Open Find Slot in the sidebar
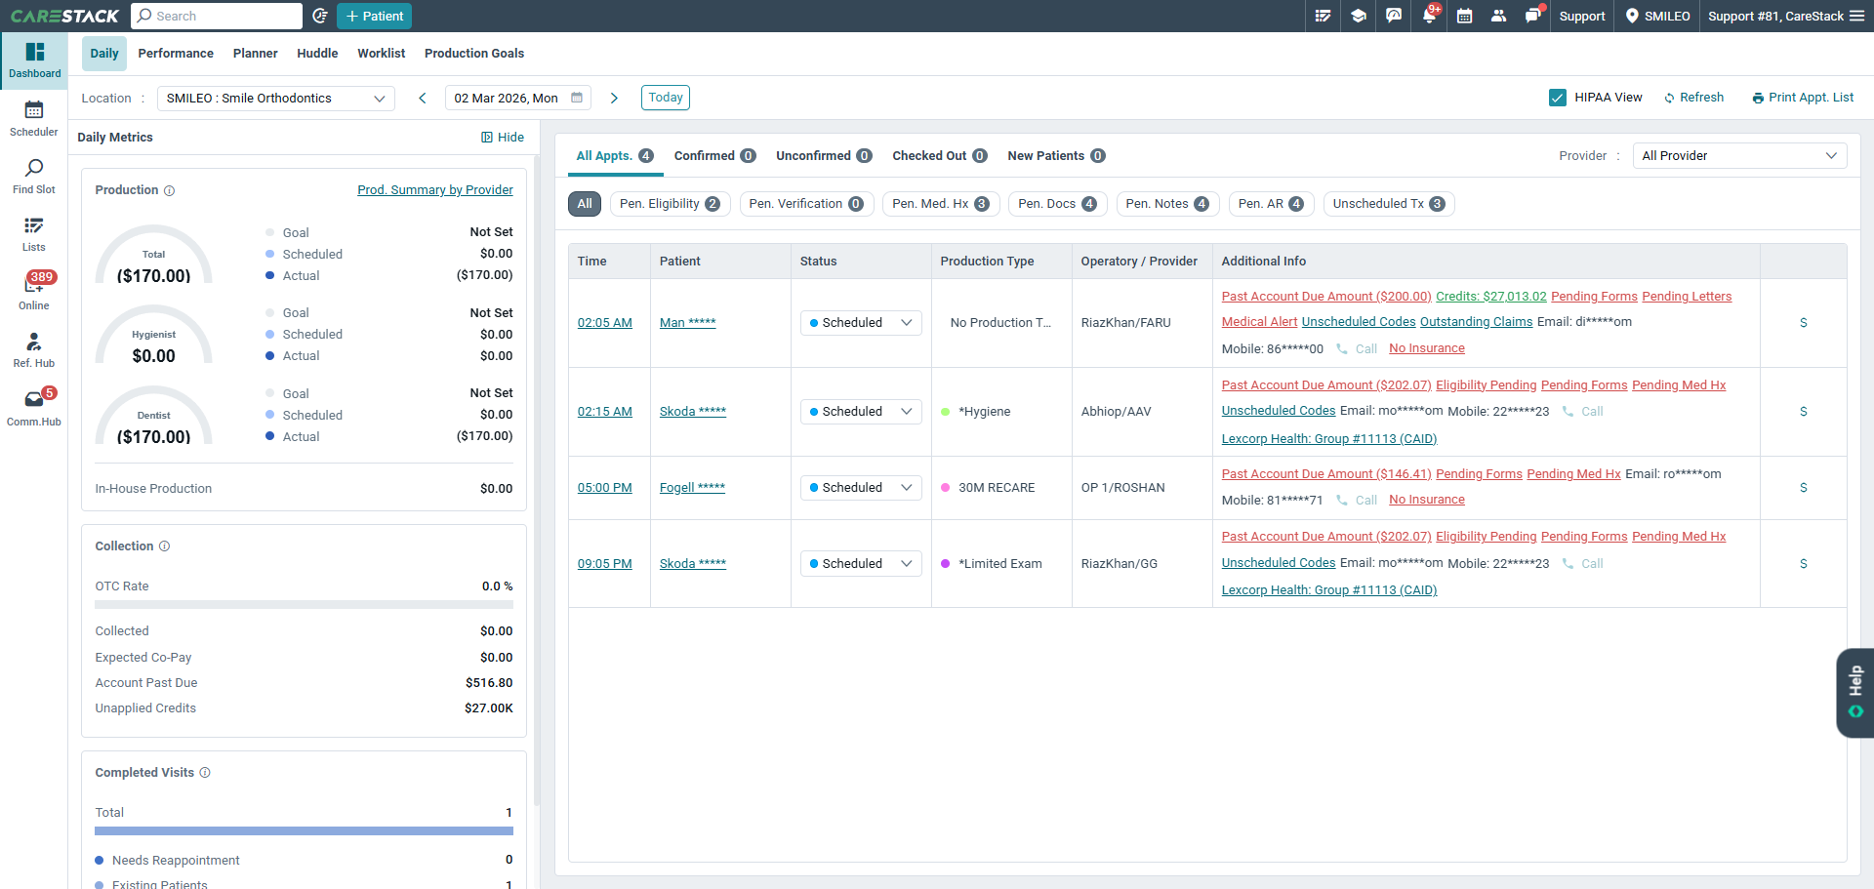The height and width of the screenshot is (889, 1874). 34,176
